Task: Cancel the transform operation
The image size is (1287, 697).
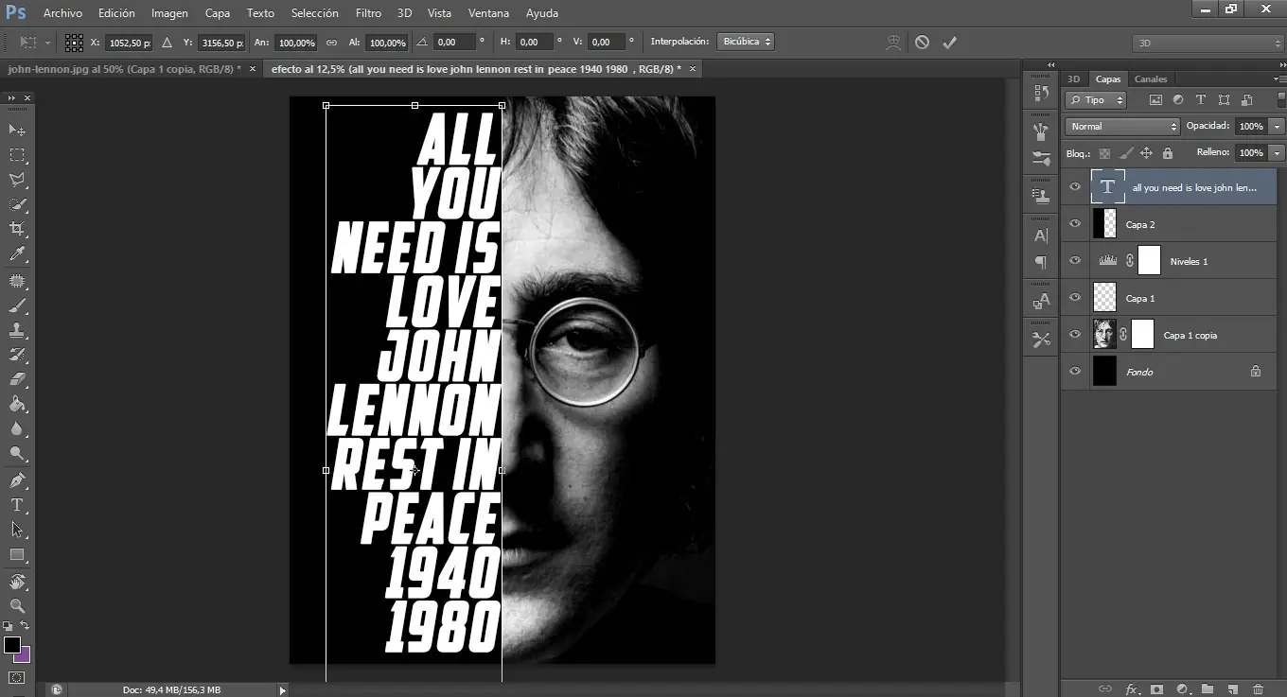Action: pos(922,43)
